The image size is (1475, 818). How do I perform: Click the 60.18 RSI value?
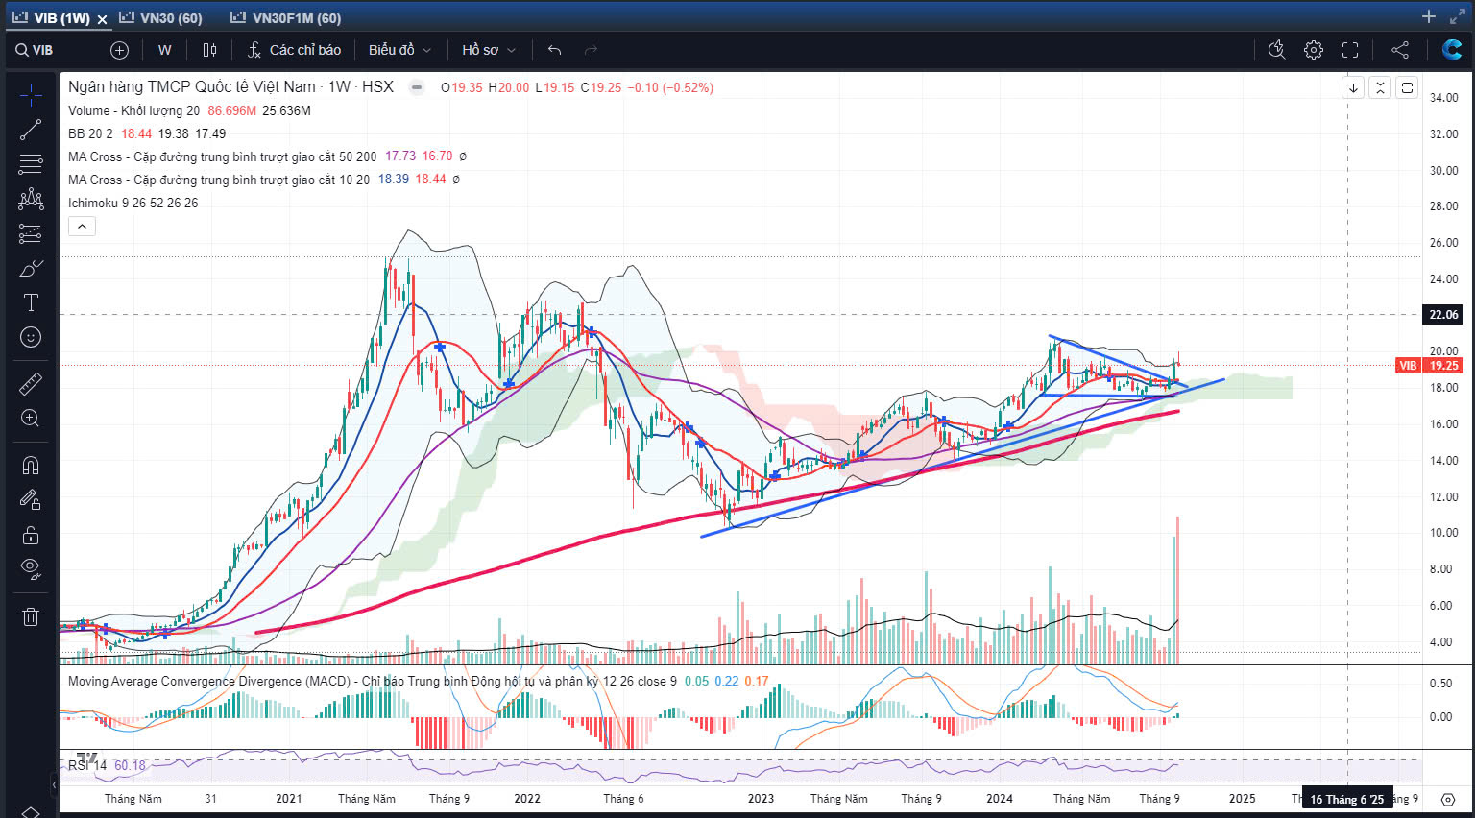131,765
